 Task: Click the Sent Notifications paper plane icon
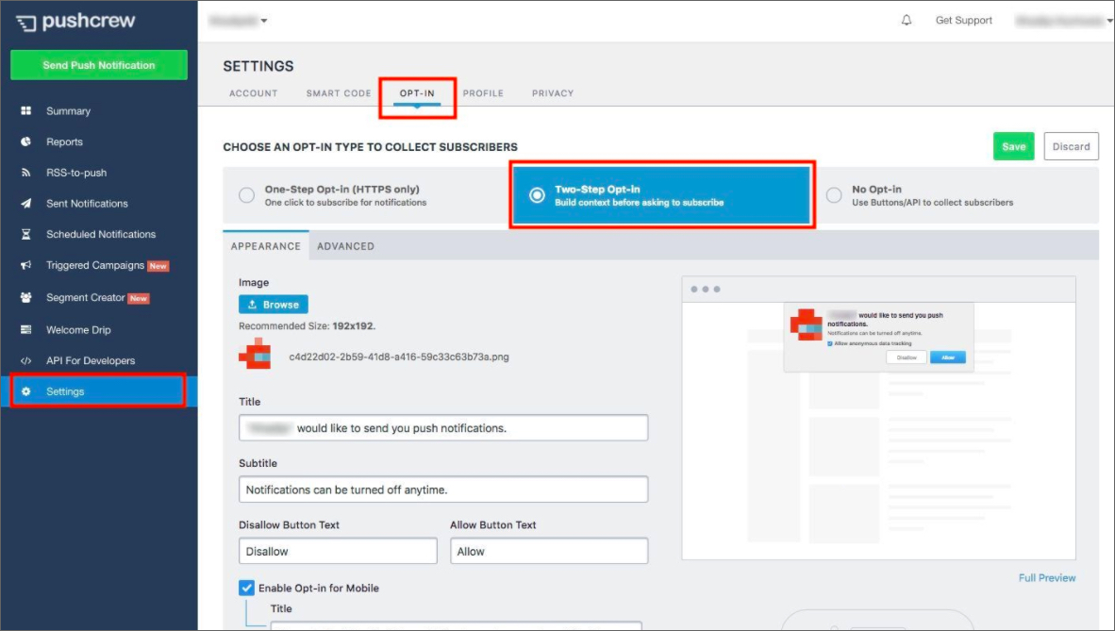pos(26,204)
